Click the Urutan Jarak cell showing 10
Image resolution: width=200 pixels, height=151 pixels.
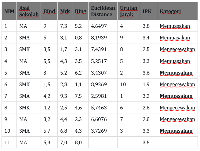123,85
